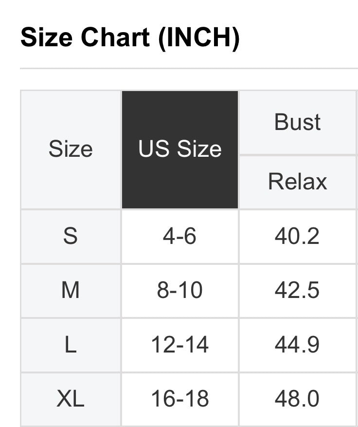Click the dark "US Size" header cell
Image resolution: width=358 pixels, height=427 pixels.
(180, 149)
